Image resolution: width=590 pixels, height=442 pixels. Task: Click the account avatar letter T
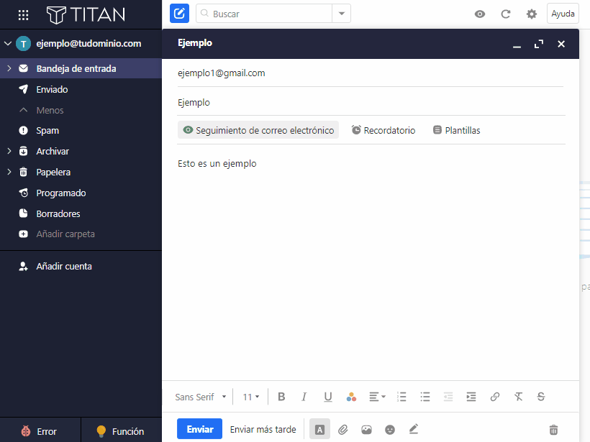tap(23, 44)
